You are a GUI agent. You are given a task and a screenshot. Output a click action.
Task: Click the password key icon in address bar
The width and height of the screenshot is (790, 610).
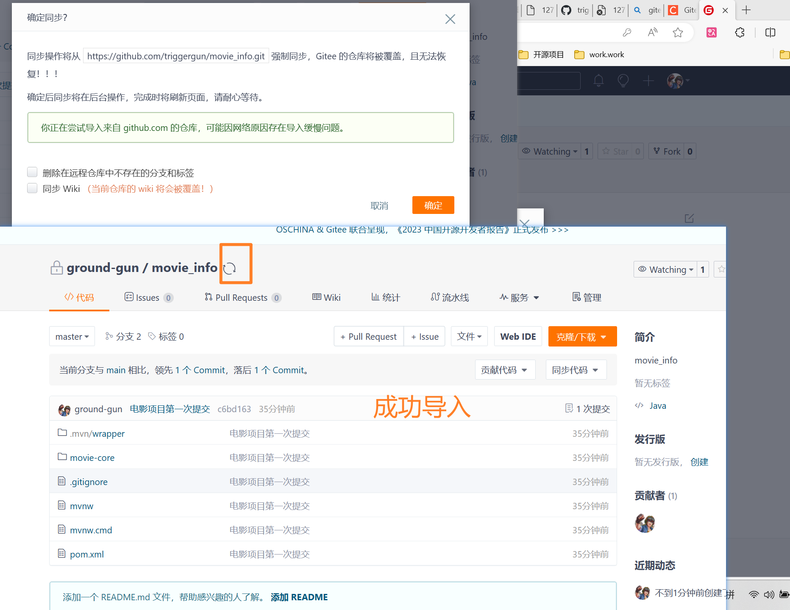[627, 33]
